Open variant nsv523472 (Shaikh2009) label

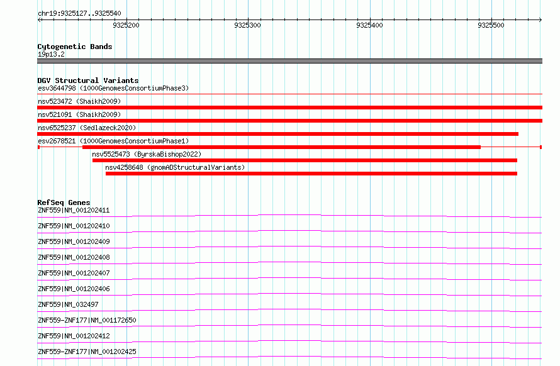[79, 101]
